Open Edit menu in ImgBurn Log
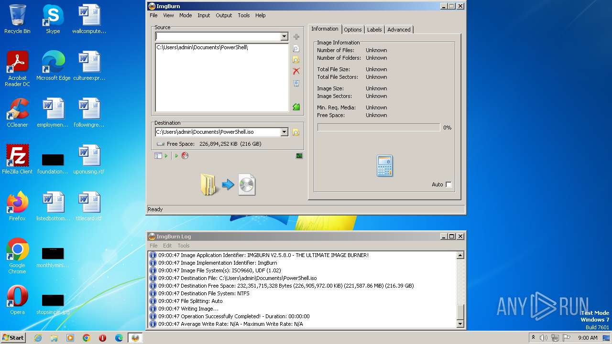The height and width of the screenshot is (344, 612). coord(167,246)
